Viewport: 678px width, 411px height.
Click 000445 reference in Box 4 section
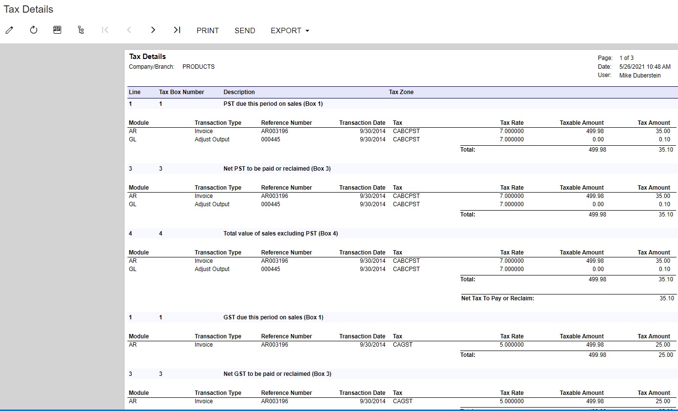(271, 269)
